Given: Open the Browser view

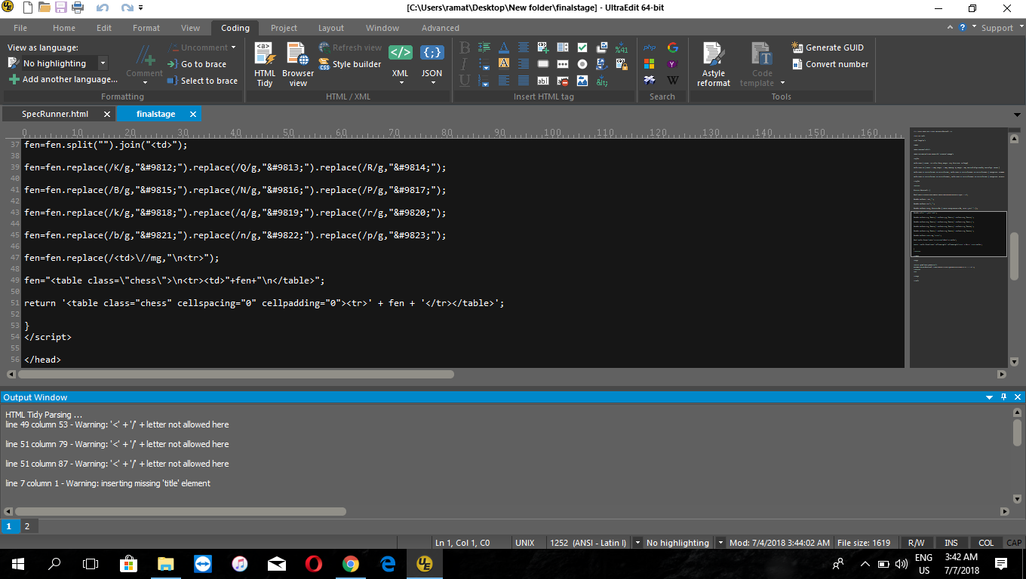Looking at the screenshot, I should [298, 64].
